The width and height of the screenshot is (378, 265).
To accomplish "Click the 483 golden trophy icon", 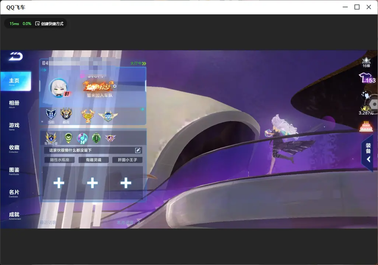I will (x=88, y=116).
